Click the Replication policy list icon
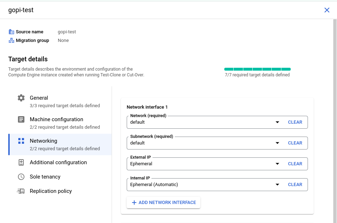337x223 pixels. (21, 191)
